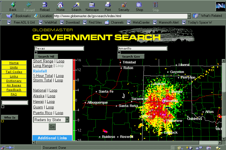Collapse the navigation toolbar using its grip handle
The width and height of the screenshot is (226, 150).
pyautogui.click(x=1, y=6)
